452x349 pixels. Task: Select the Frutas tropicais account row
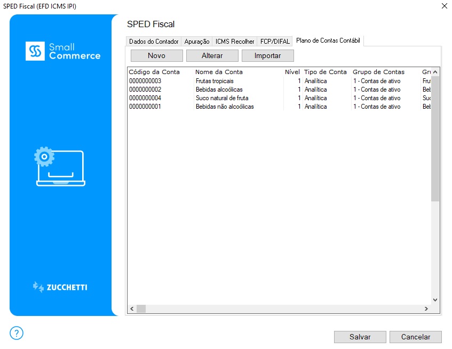point(215,81)
